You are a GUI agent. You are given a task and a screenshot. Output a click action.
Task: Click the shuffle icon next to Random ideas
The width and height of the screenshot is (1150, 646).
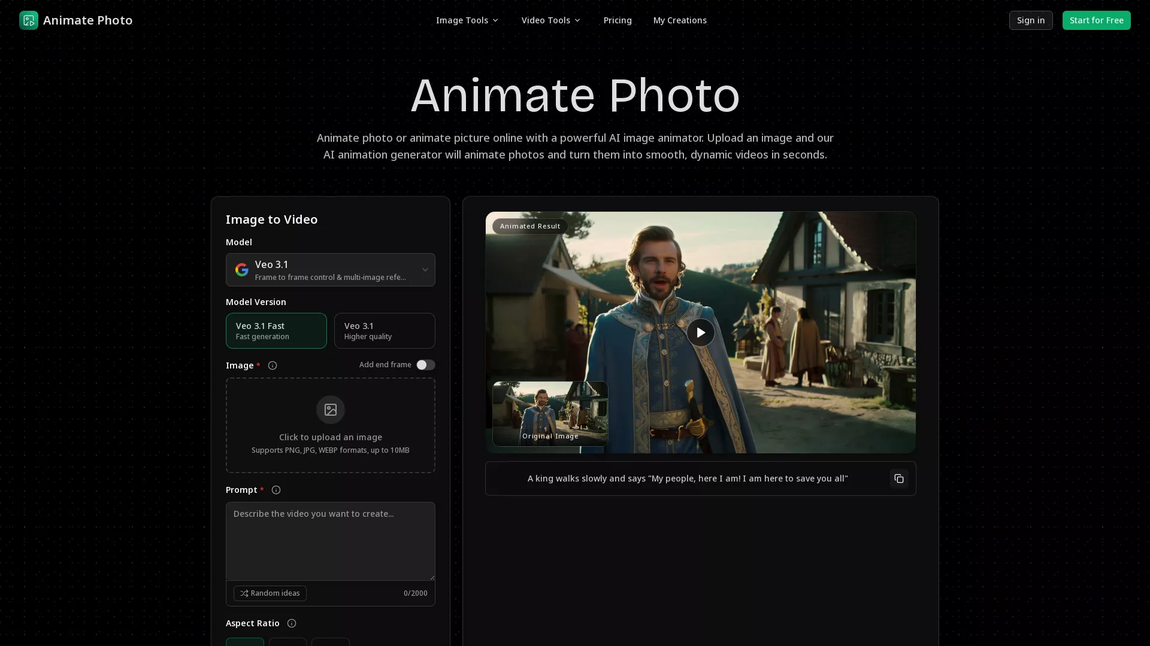(244, 593)
